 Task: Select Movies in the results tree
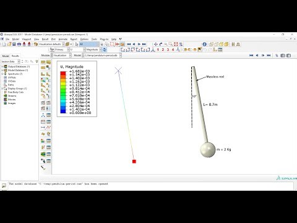pos(12,100)
